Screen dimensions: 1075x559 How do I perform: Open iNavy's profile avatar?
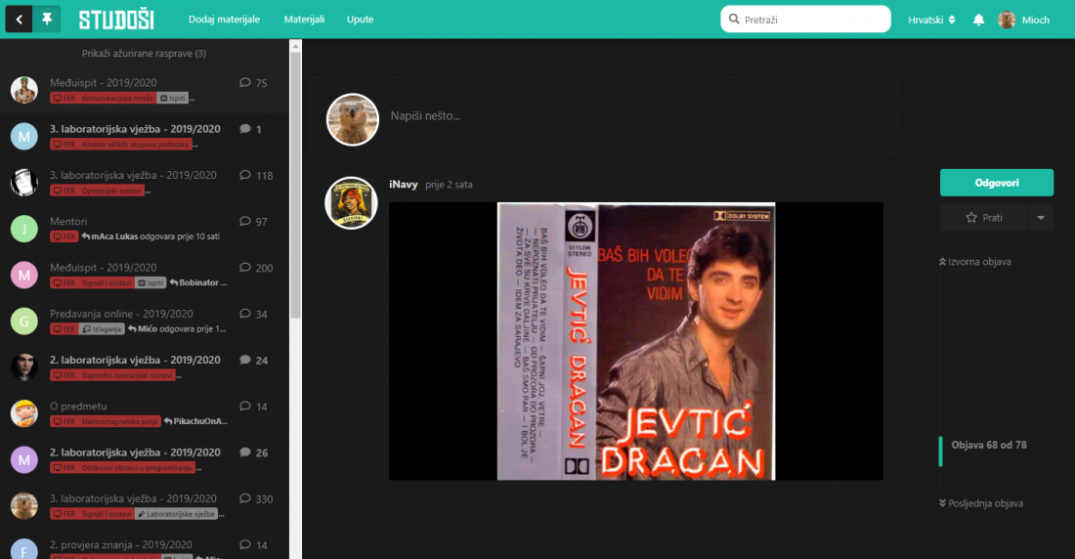tap(351, 203)
